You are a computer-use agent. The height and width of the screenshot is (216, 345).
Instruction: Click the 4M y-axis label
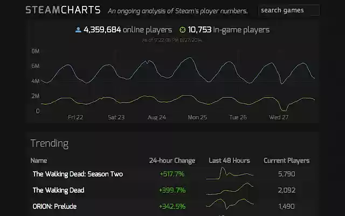click(36, 81)
